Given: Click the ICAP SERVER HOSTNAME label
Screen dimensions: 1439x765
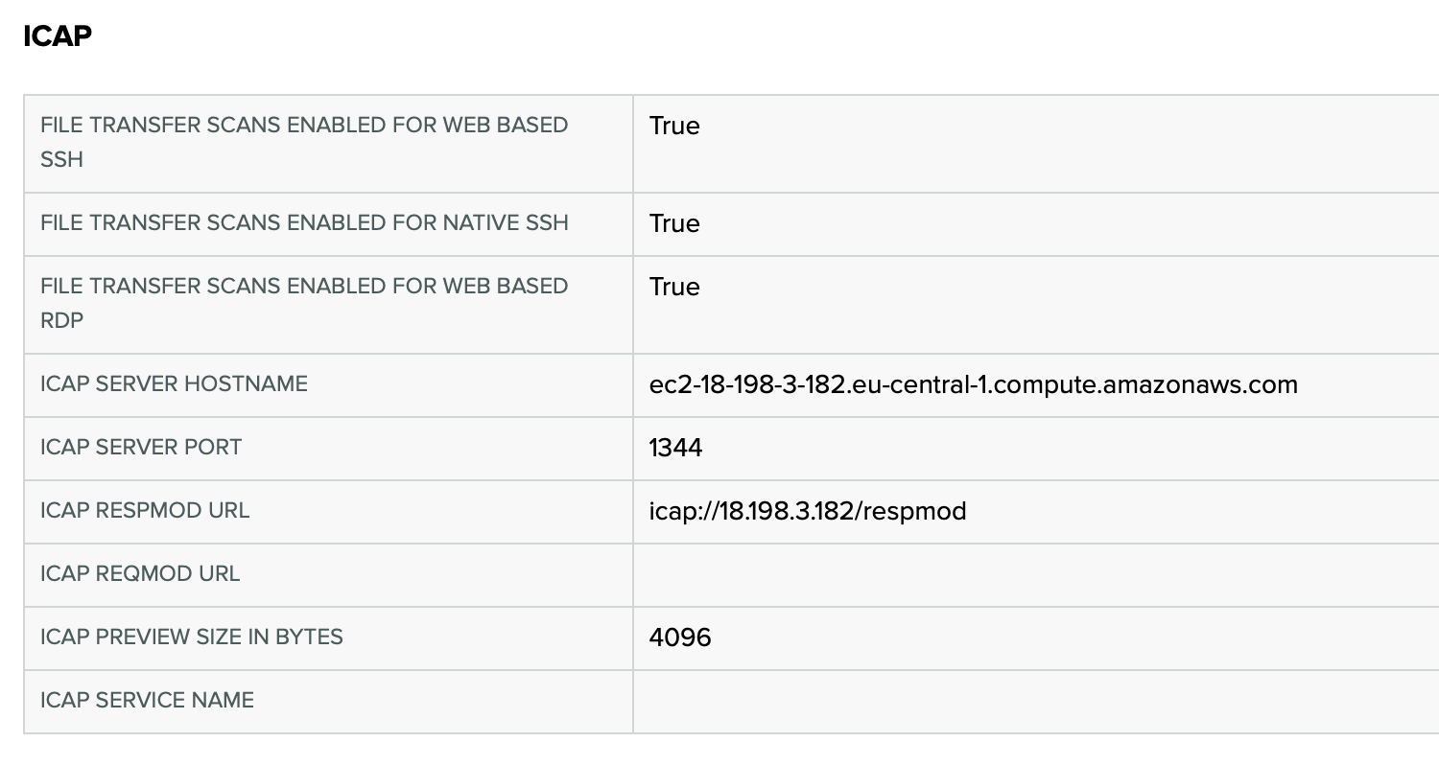Looking at the screenshot, I should point(174,383).
